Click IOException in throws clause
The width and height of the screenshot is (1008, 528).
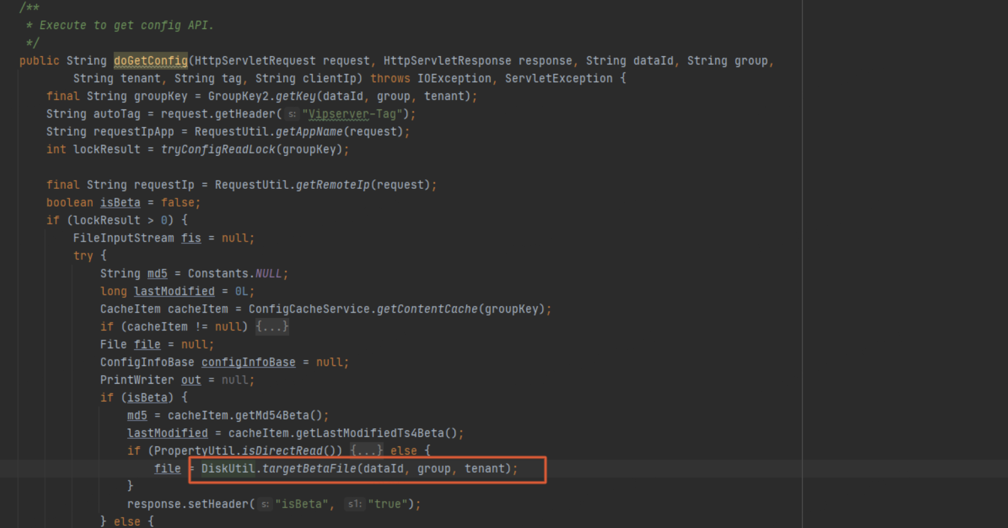[454, 78]
